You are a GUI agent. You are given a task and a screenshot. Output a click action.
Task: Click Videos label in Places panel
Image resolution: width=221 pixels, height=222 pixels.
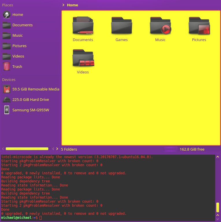pos(18,56)
